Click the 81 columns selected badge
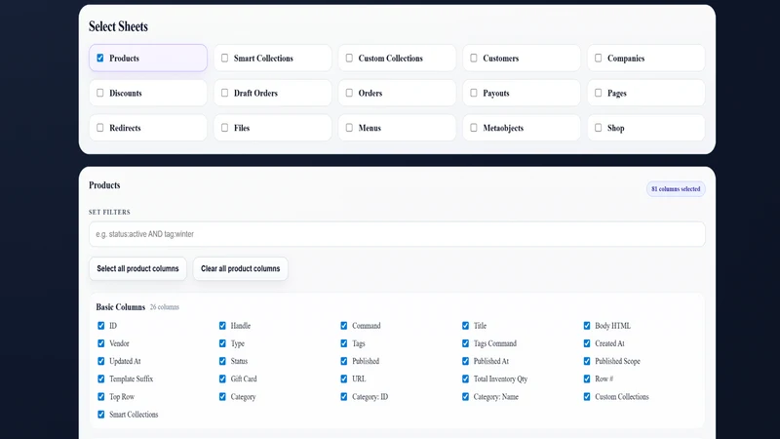Viewport: 780px width, 439px height. [x=676, y=189]
